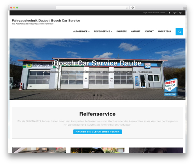Open the middle thumbnail image at bottom

point(97,150)
